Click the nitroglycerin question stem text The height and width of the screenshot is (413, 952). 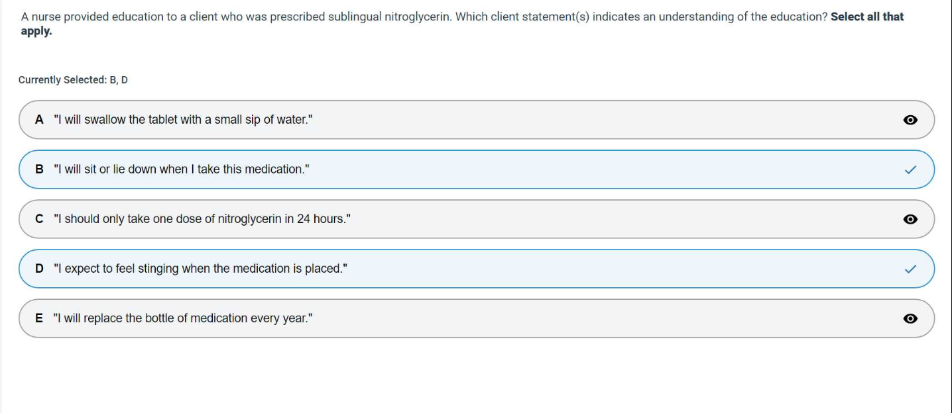click(x=424, y=17)
